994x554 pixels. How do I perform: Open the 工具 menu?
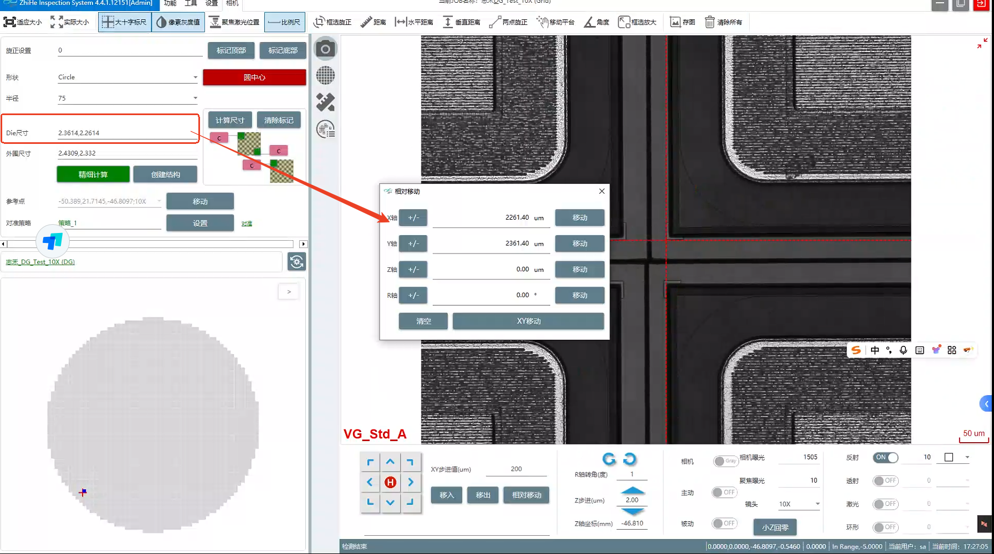[191, 3]
